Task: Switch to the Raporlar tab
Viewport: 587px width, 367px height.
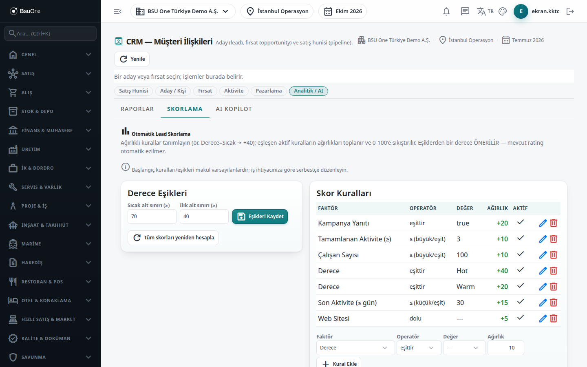Action: pyautogui.click(x=137, y=109)
